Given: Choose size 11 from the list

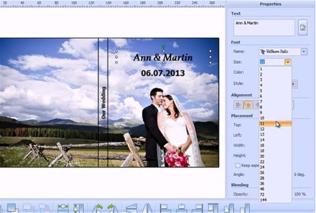Looking at the screenshot, I should point(275,123).
